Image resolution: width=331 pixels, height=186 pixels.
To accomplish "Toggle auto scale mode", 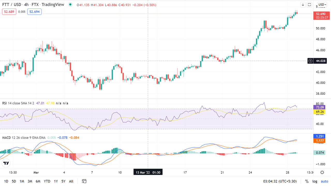I will [325, 181].
